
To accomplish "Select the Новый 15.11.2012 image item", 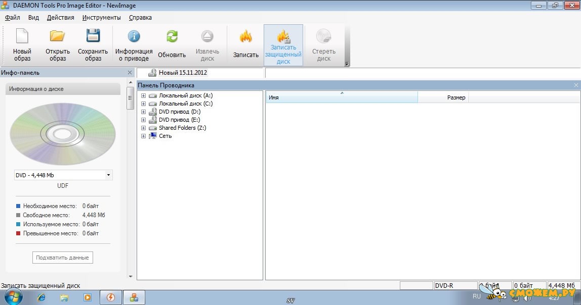I will coord(183,73).
